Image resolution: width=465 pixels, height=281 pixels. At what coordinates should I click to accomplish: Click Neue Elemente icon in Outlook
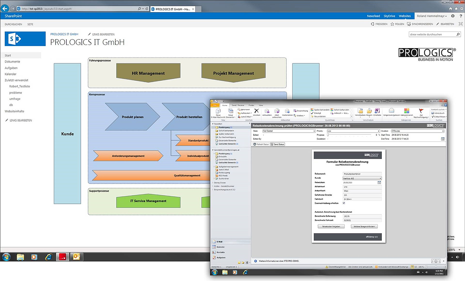[x=231, y=111]
